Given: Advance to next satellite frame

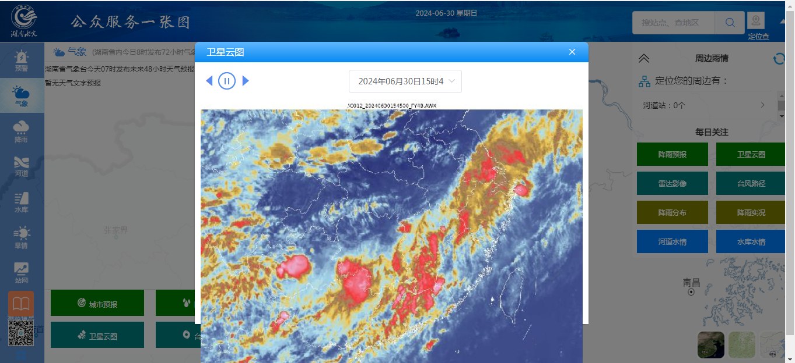Looking at the screenshot, I should (246, 81).
